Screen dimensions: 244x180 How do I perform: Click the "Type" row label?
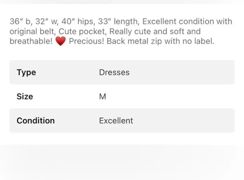click(26, 72)
